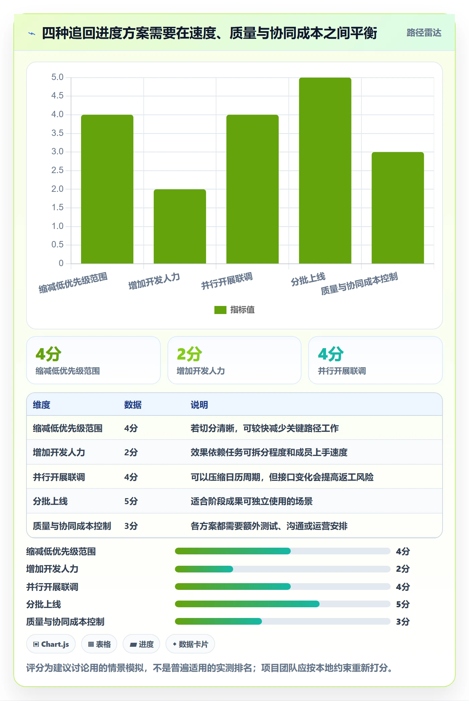Click the 并行开展联调 chart bar
The image size is (469, 701).
point(253,189)
